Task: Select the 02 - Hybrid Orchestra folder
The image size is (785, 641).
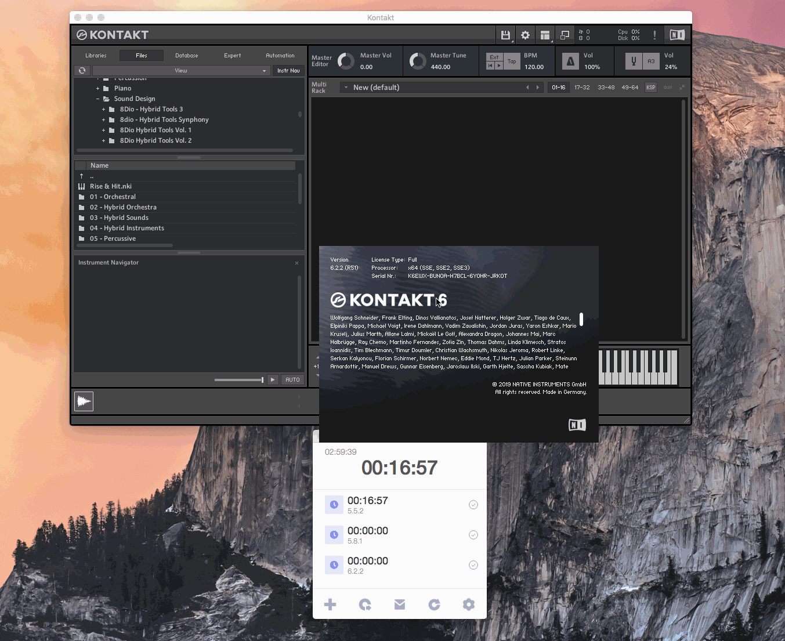Action: click(x=186, y=207)
